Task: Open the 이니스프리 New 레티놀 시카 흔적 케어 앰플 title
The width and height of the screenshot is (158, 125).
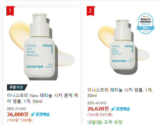Action: pyautogui.click(x=42, y=98)
